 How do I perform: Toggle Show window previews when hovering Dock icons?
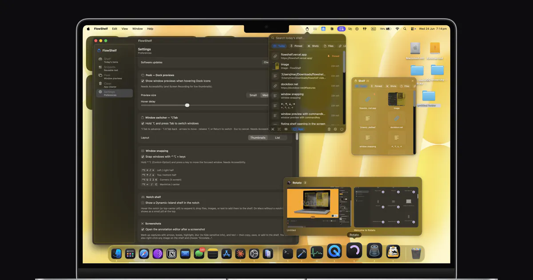[x=143, y=81]
